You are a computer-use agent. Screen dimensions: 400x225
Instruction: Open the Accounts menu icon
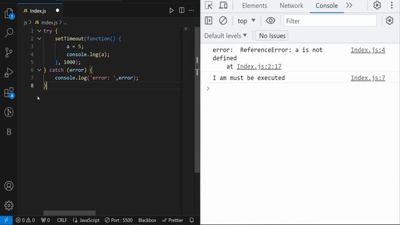[9, 186]
